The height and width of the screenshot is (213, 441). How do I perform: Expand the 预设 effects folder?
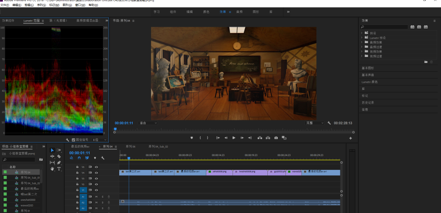(362, 33)
